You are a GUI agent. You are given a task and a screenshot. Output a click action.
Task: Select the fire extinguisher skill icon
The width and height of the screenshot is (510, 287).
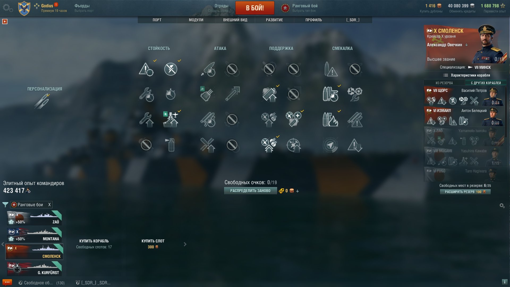click(x=171, y=145)
